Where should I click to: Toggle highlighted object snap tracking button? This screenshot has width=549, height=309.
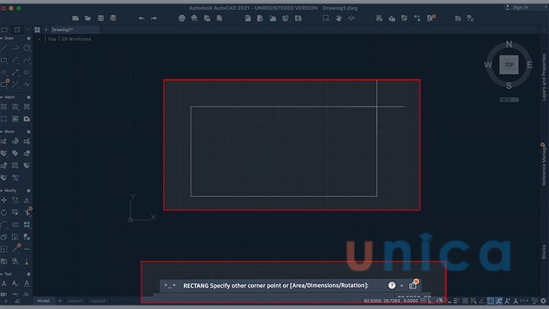click(x=499, y=301)
